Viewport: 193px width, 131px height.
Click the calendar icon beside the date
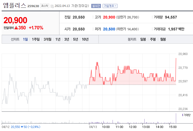tap(52, 6)
